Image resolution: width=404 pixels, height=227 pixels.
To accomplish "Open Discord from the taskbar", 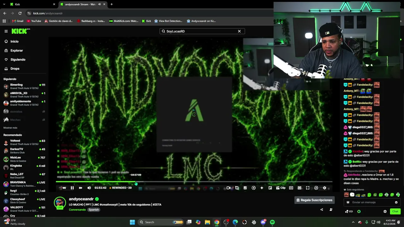I will [x=263, y=222].
